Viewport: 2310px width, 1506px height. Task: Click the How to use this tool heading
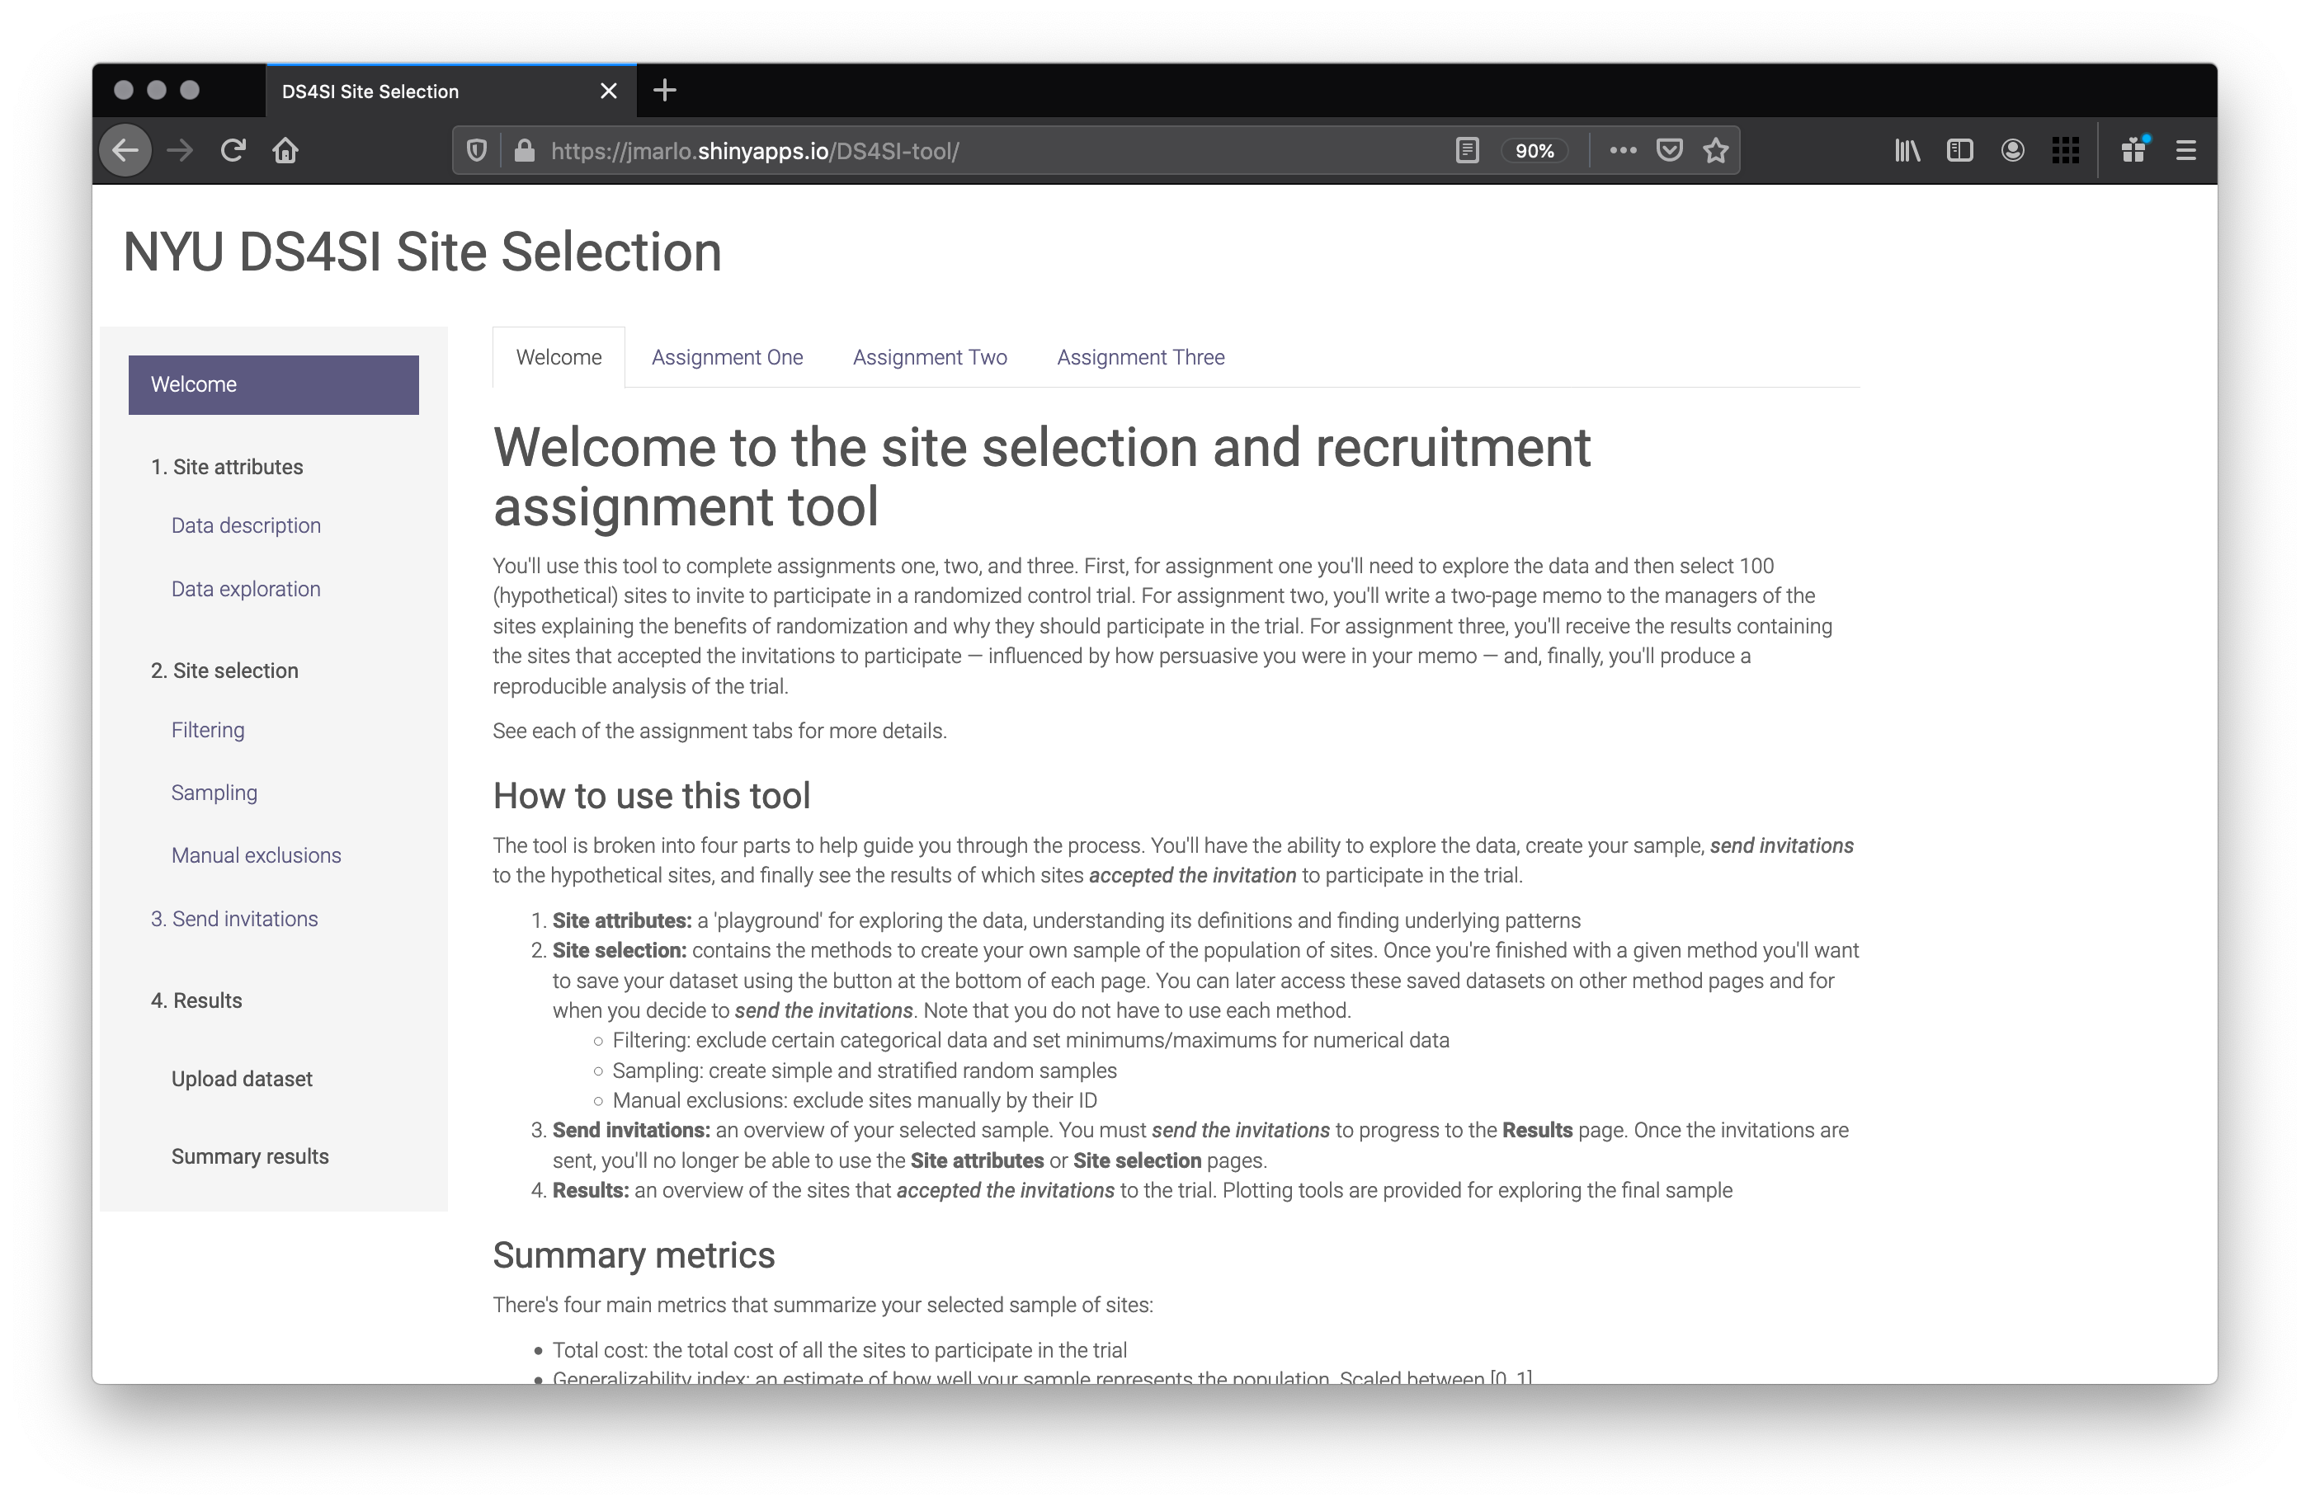651,796
